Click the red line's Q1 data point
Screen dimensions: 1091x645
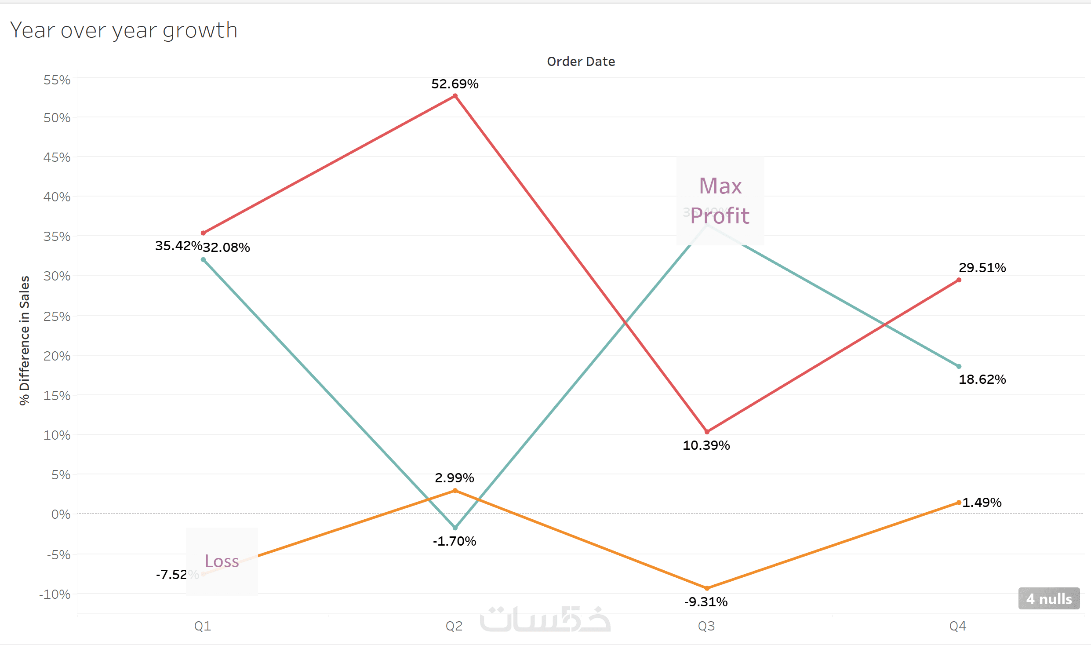(203, 233)
